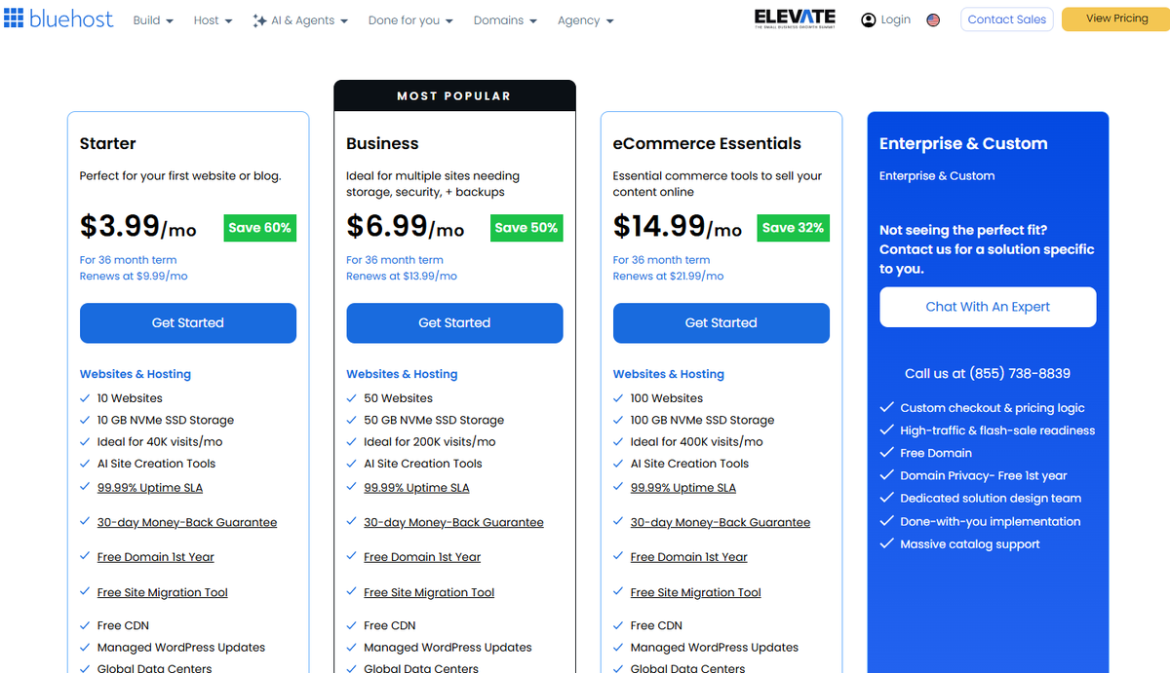Click "Renews at $9.99/mo" text
Viewport: 1170px width, 673px height.
[x=134, y=277]
